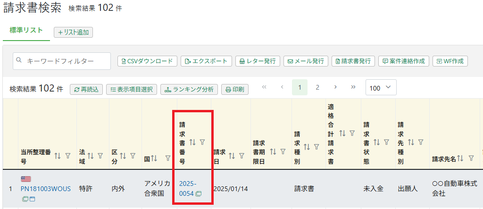The image size is (483, 209).
Task: Filter the 請求日 column
Action: point(242,156)
